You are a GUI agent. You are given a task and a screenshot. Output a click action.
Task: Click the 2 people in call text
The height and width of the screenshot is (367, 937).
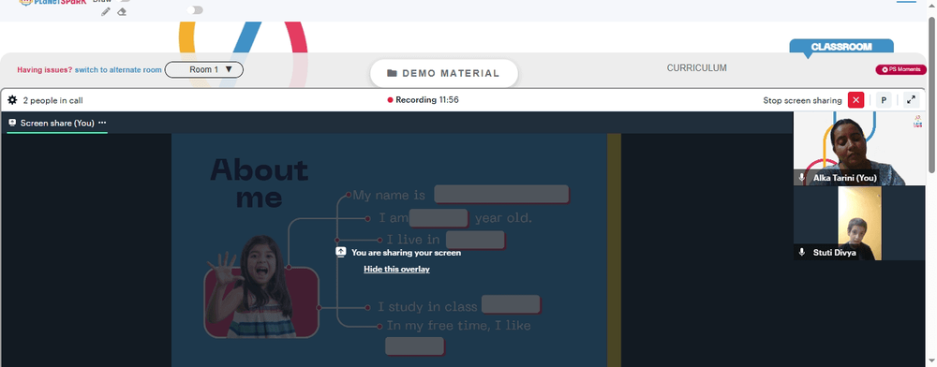53,100
